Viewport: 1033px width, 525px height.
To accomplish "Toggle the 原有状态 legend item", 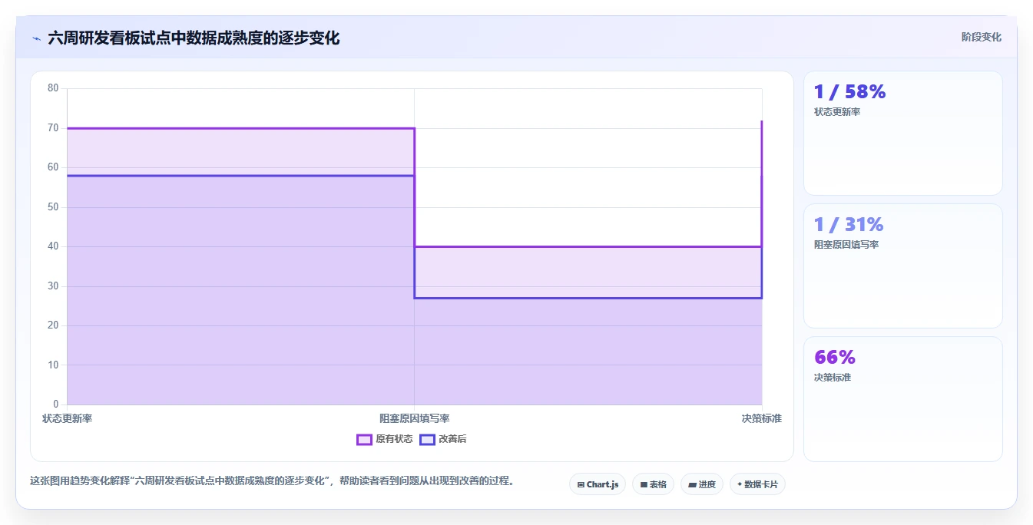I will tap(385, 439).
